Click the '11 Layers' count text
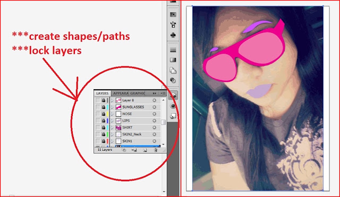The width and height of the screenshot is (340, 197). point(105,150)
